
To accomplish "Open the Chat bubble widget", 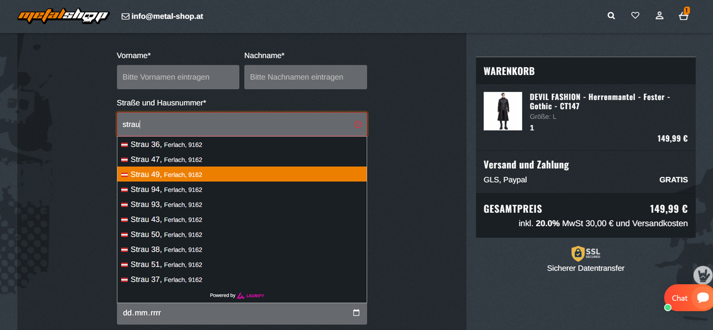I will (688, 298).
